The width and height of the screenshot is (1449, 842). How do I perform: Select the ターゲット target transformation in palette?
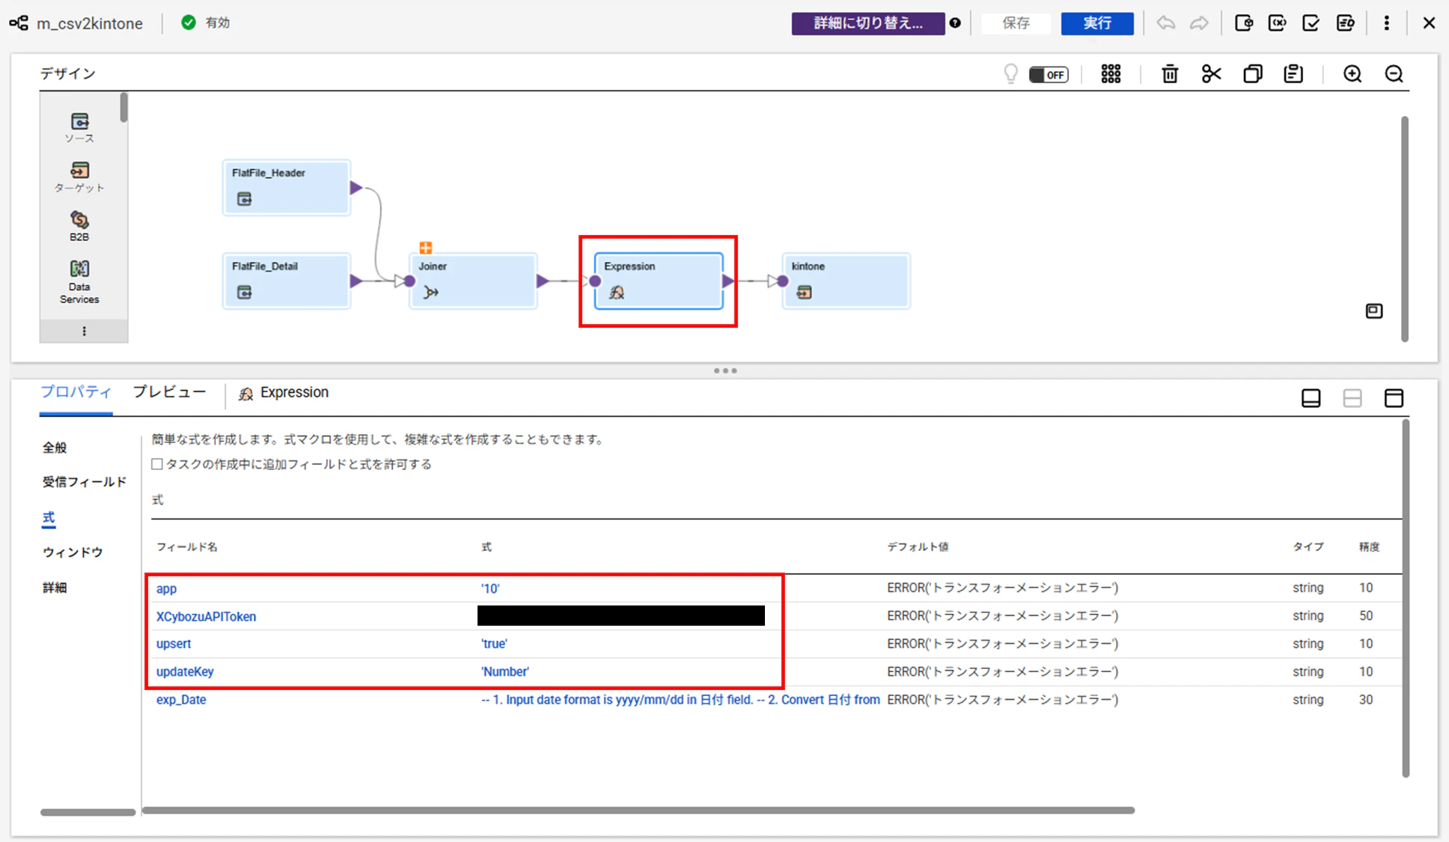(79, 177)
